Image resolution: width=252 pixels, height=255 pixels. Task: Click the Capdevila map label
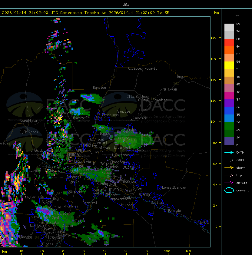81,118
